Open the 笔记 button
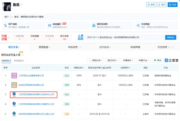The image size is (180, 121). click(162, 5)
